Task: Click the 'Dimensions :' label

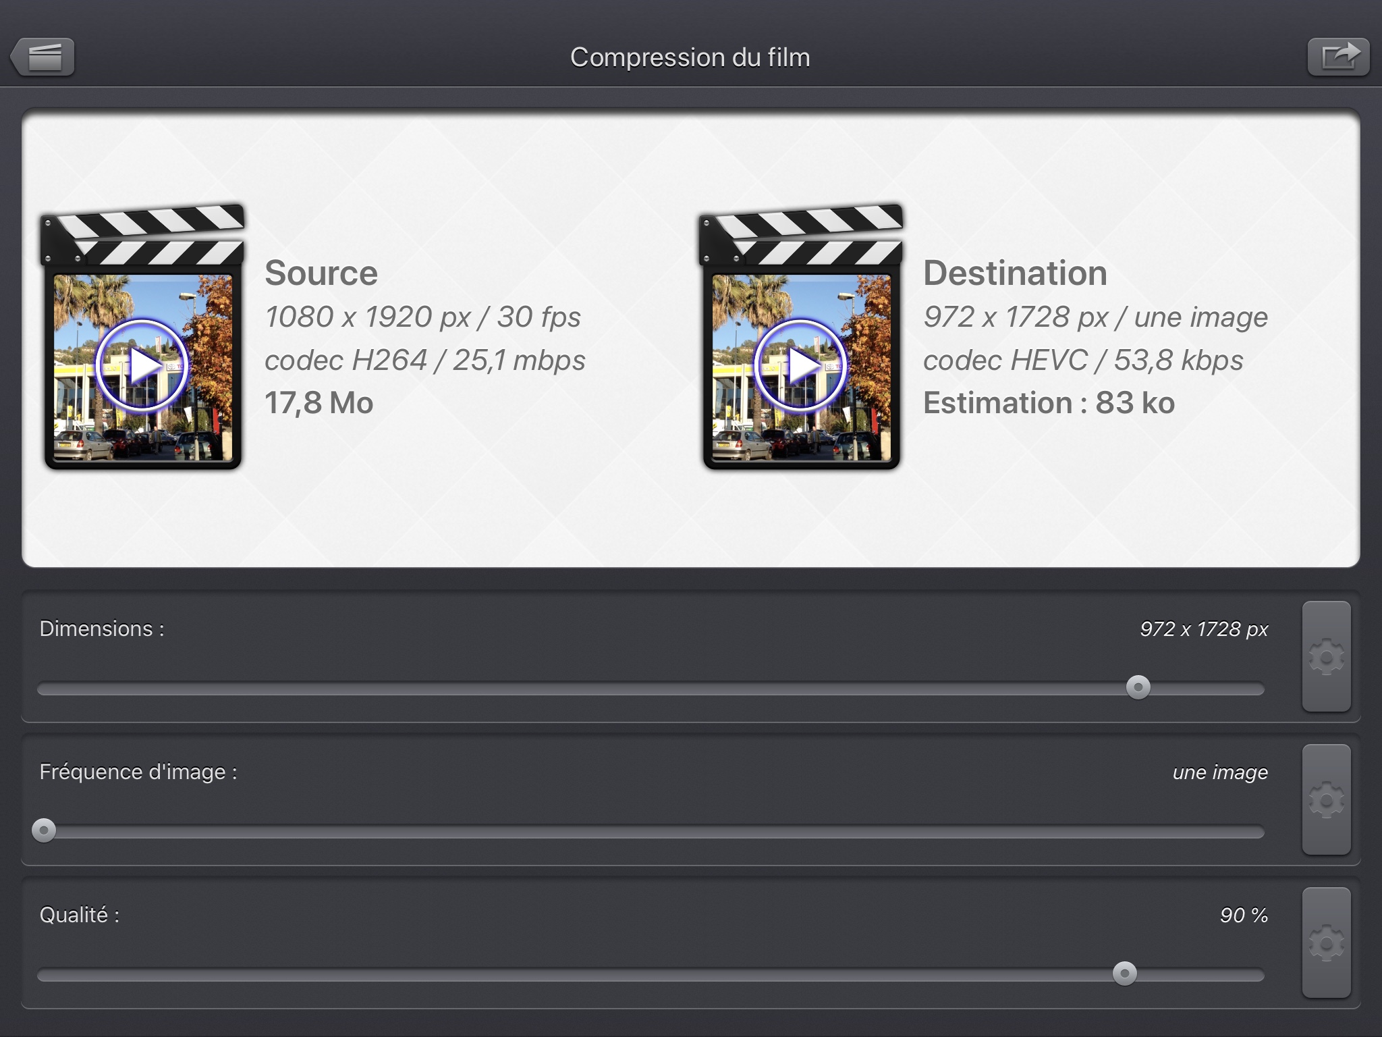Action: coord(102,629)
